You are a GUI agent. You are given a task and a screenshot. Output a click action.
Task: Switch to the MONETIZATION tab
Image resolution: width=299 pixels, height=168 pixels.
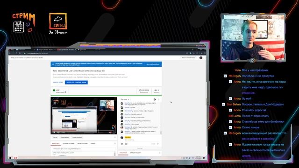coord(82,143)
